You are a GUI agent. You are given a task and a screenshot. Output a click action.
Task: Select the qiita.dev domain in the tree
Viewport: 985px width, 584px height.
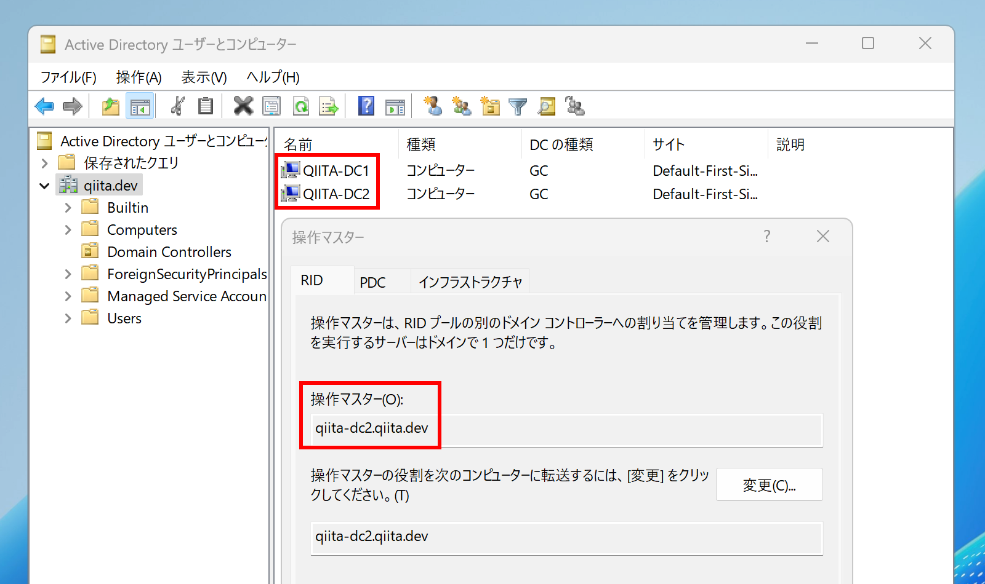click(x=110, y=186)
